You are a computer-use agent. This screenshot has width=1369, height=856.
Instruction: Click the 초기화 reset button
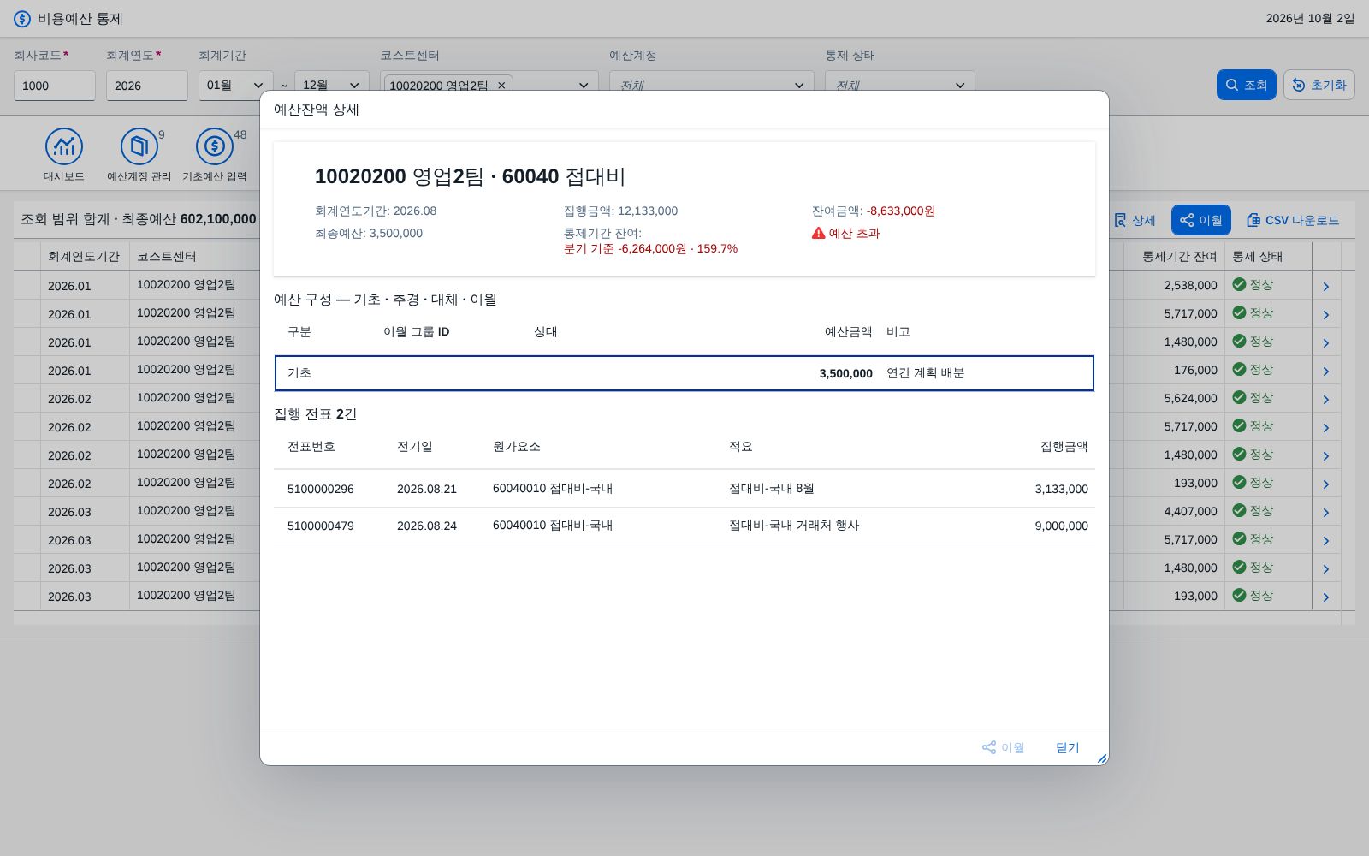[1319, 85]
